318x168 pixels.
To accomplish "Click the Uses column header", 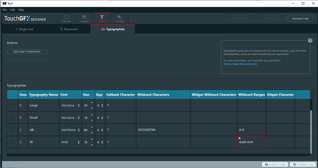I will (23, 95).
